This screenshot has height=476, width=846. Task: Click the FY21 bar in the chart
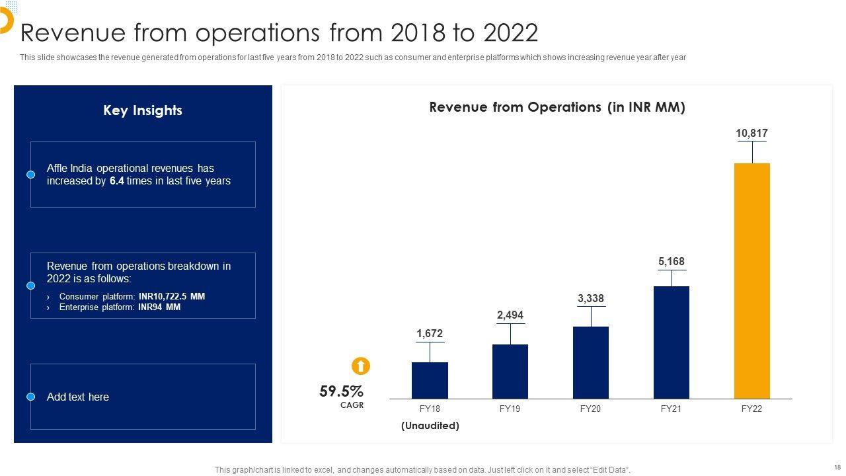coord(671,342)
